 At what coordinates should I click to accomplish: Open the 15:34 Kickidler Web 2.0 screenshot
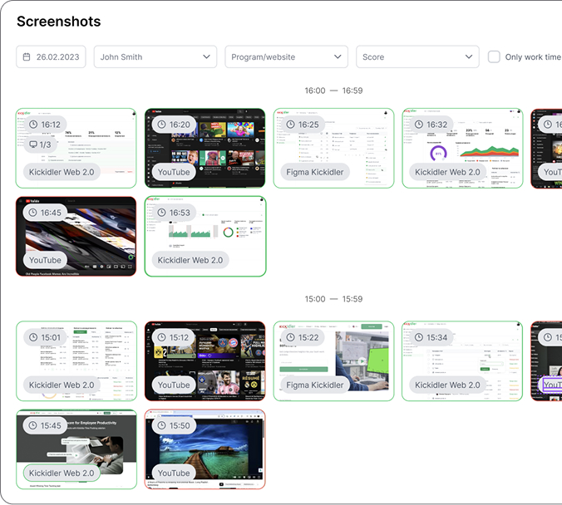pyautogui.click(x=462, y=361)
